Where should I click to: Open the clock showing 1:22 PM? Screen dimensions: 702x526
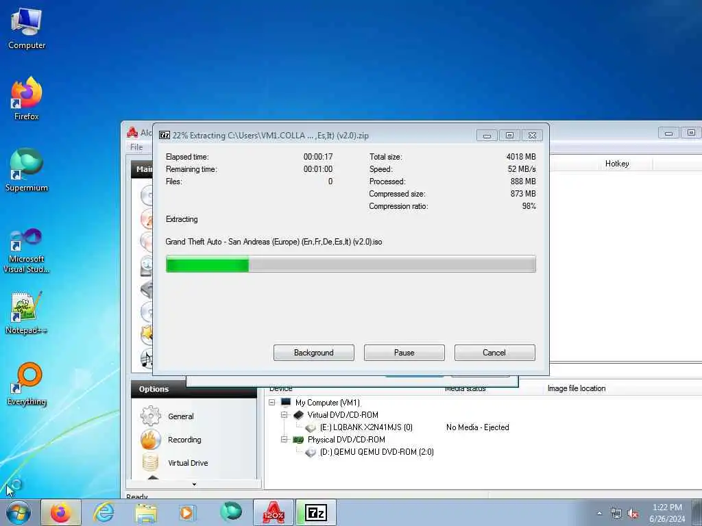click(667, 513)
